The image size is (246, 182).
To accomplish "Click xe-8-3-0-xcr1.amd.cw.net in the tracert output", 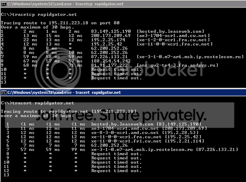I will 125,133.
